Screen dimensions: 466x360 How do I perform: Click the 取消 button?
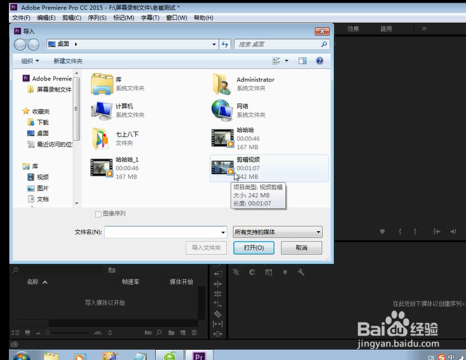[x=301, y=248]
